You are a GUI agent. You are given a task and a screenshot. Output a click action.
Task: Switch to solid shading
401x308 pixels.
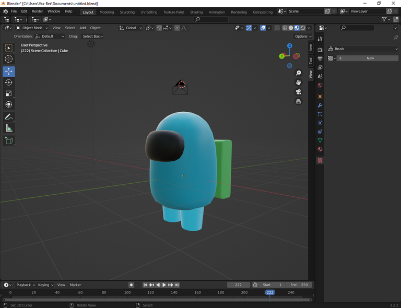click(291, 28)
